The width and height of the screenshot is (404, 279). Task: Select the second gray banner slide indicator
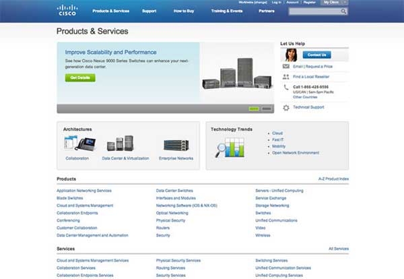267,108
